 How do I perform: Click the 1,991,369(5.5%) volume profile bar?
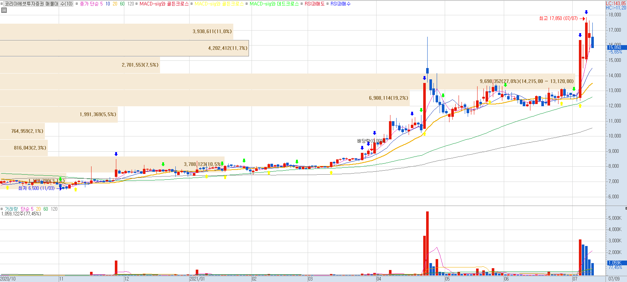[59, 114]
